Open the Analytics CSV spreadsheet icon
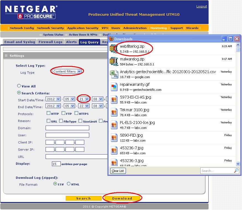This screenshot has height=210, width=242. [x=114, y=74]
